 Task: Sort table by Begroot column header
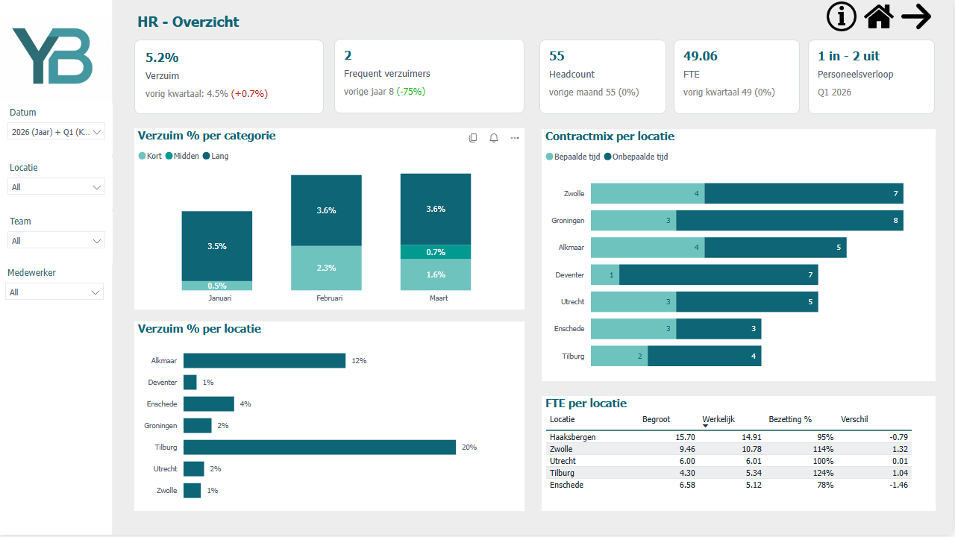[x=657, y=419]
